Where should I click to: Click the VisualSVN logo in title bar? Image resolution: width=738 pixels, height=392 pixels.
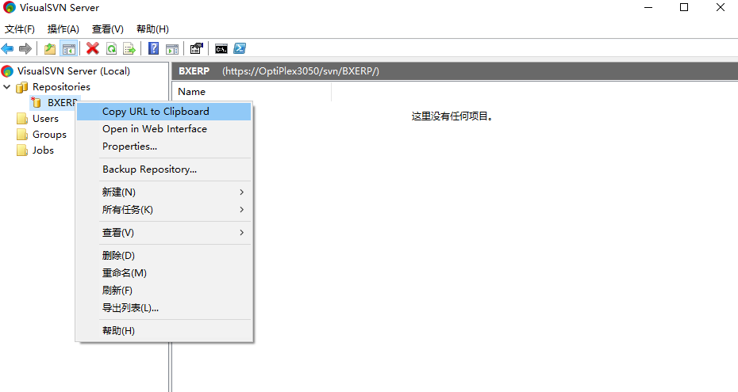click(10, 7)
